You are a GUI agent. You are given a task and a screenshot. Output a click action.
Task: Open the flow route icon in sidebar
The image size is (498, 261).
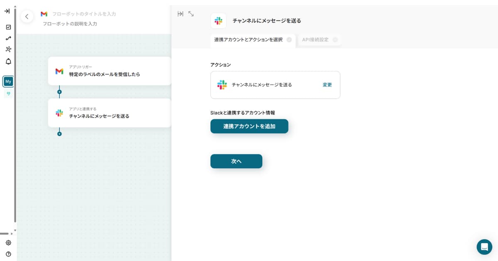pos(8,38)
